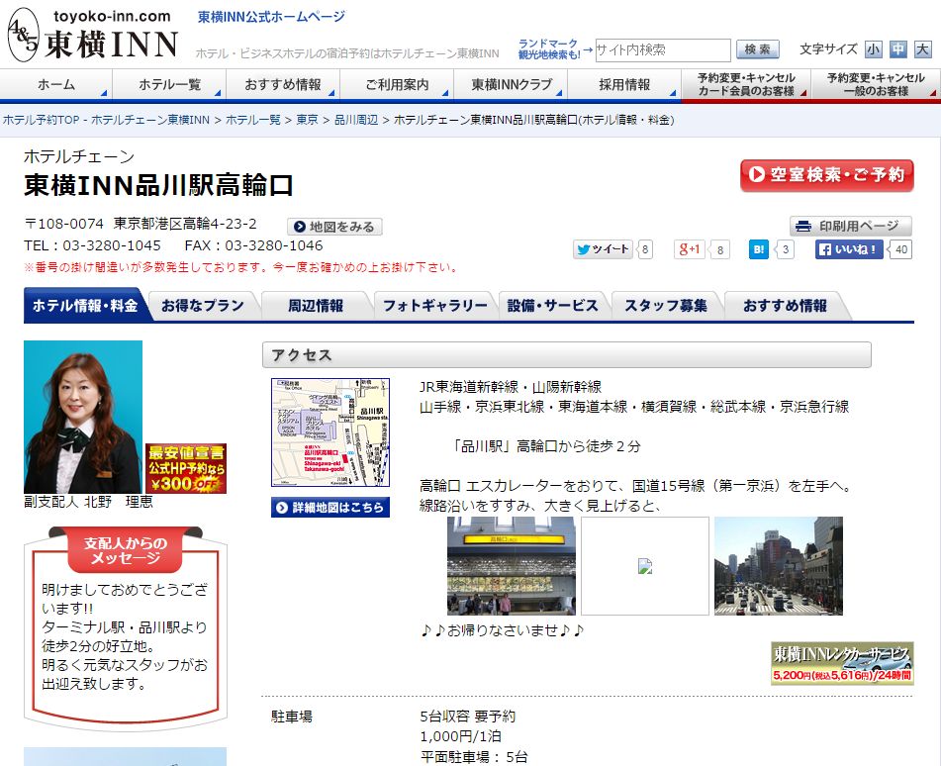Click the 東横INNレンタカーサービス banner
Viewport: 941px width, 766px height.
tap(842, 663)
